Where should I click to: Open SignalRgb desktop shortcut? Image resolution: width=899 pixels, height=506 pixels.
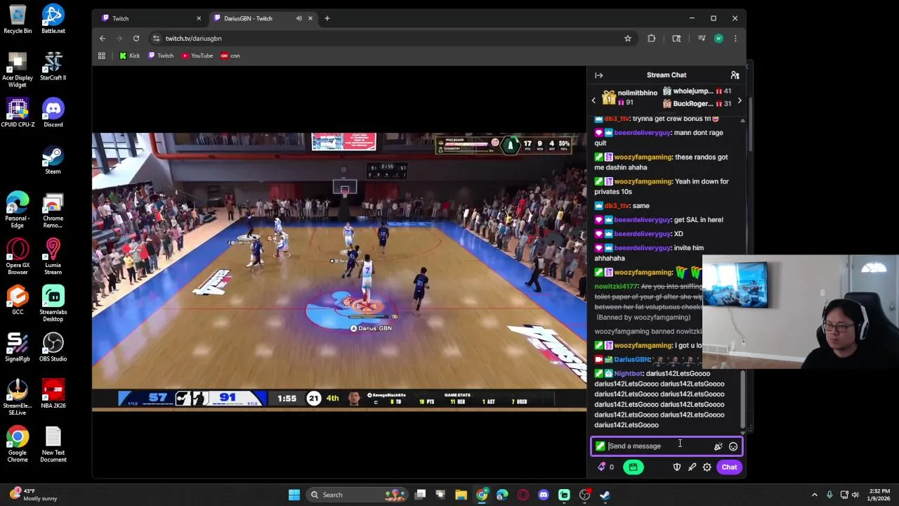click(18, 348)
